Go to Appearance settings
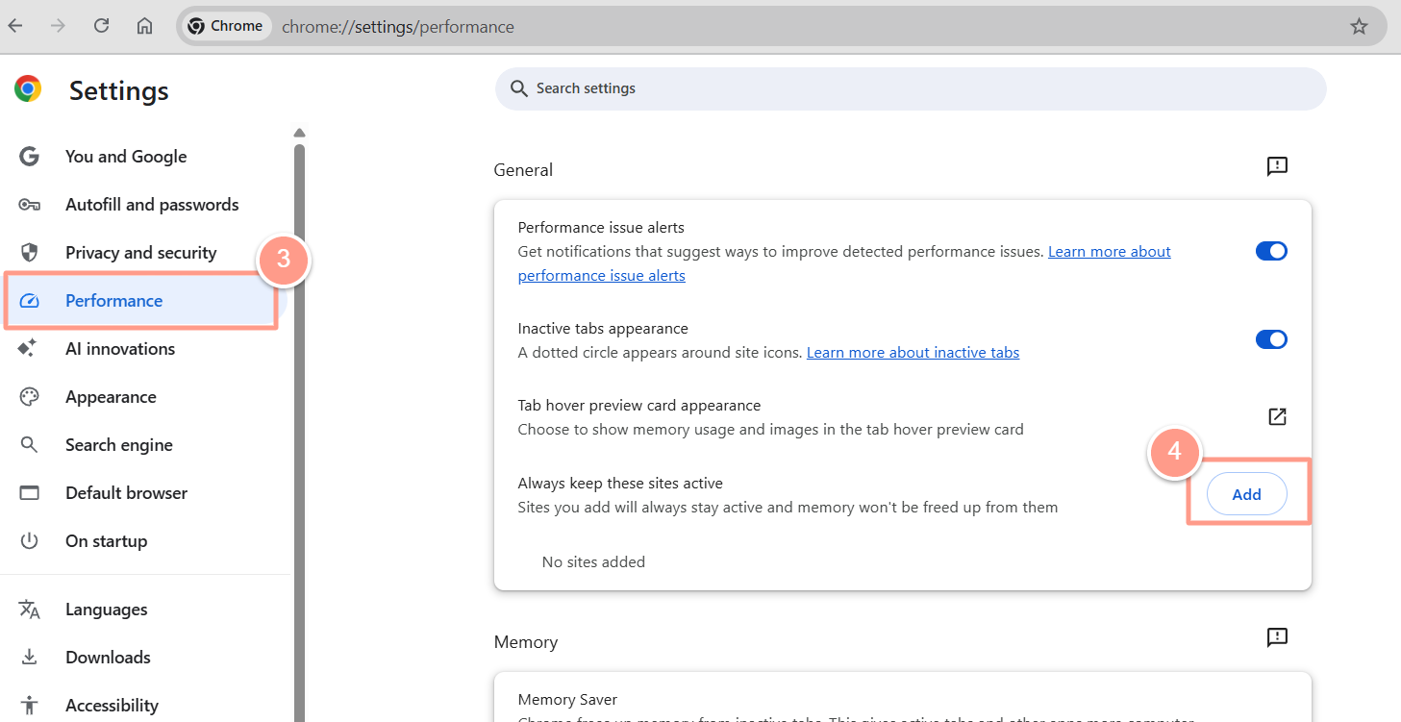 tap(111, 397)
